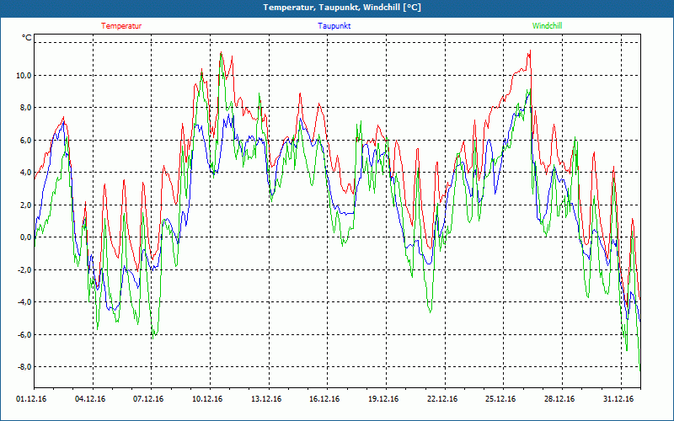Select the -4,0 y-axis label

coord(24,302)
